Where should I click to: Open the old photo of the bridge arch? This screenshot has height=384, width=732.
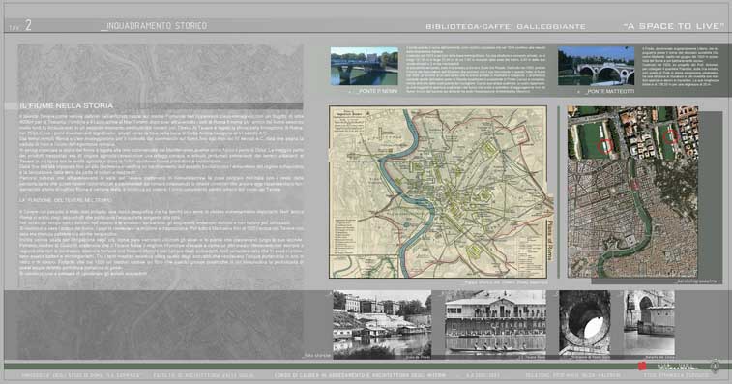649,323
